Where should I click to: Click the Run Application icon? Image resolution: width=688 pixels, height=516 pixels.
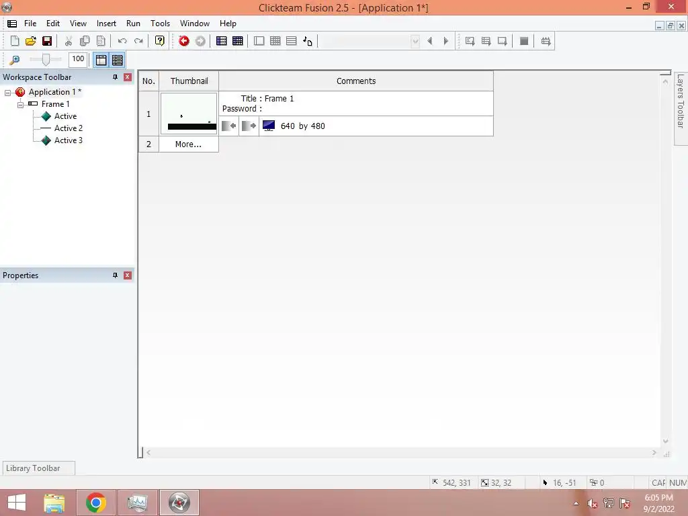[486, 41]
